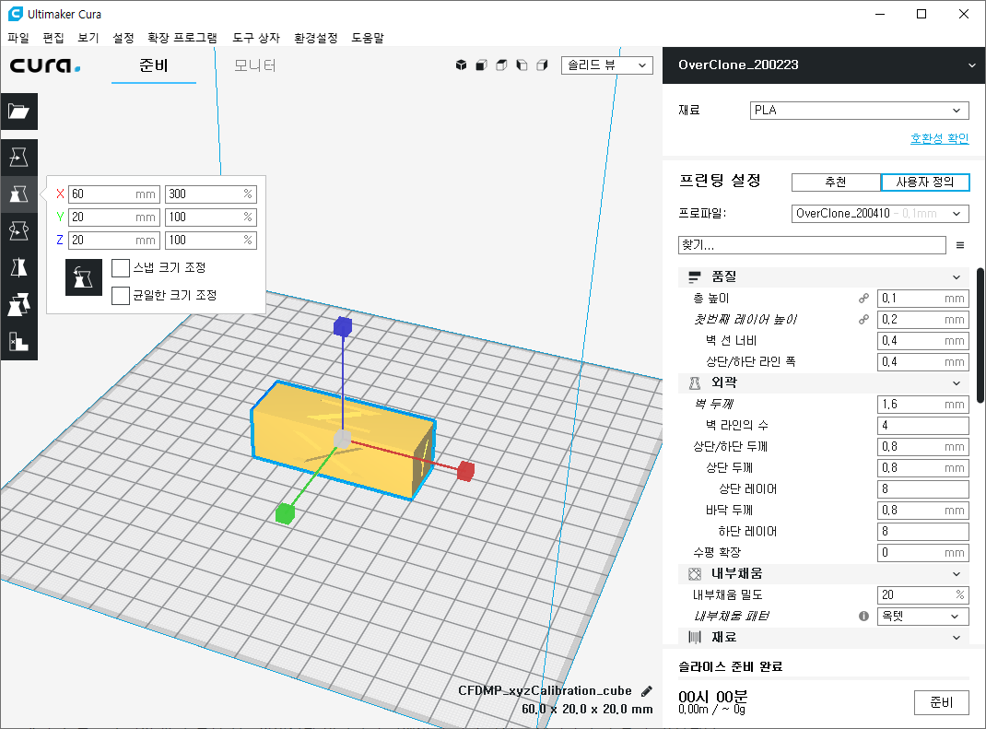Click the 준비 slice button

(x=942, y=702)
